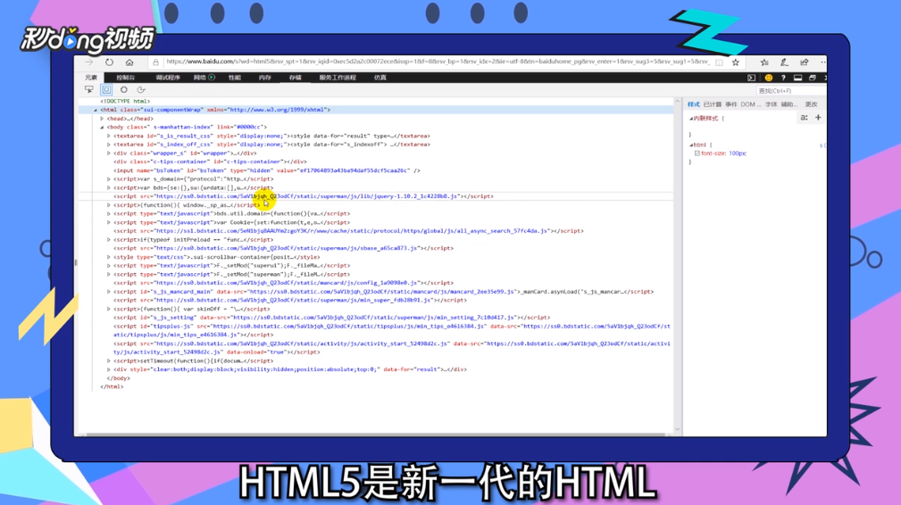Click the accessibility tree refresh icon
Screen dimensions: 901x505
[141, 89]
